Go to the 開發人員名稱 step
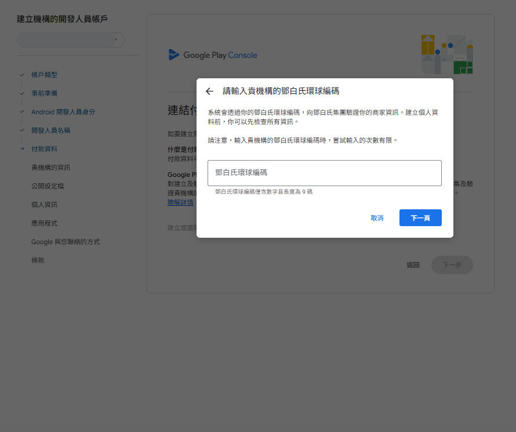Image resolution: width=516 pixels, height=432 pixels. tap(50, 130)
